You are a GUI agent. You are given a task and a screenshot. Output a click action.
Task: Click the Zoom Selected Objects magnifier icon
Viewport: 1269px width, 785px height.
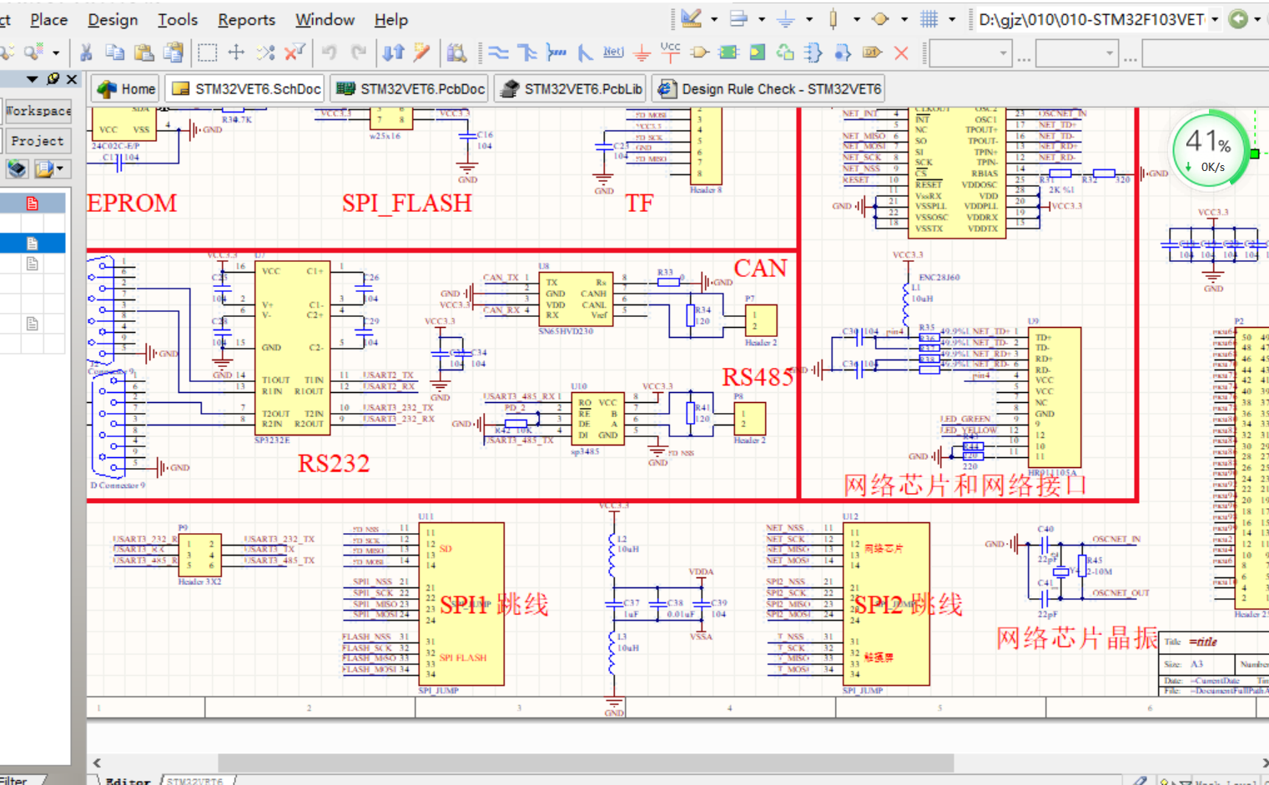[x=32, y=53]
